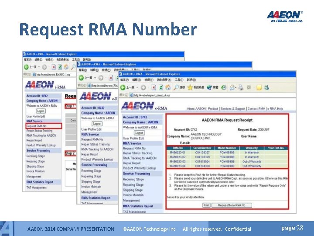
Task: Click Edit icon after Print in front toolbar
Action: (x=249, y=87)
